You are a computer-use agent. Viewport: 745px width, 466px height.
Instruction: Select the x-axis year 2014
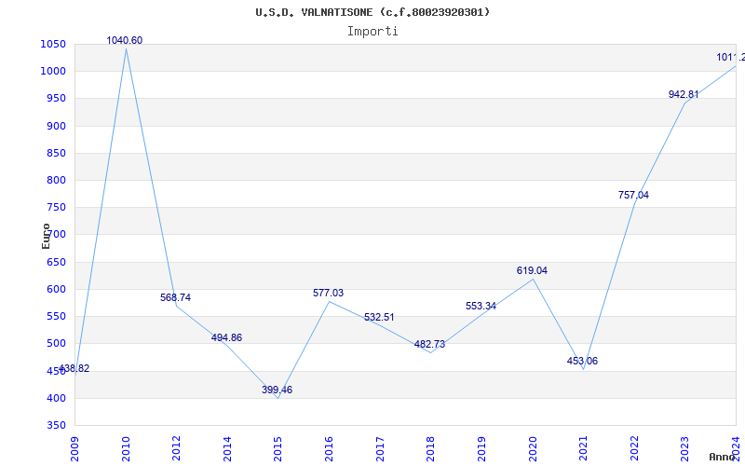[227, 449]
